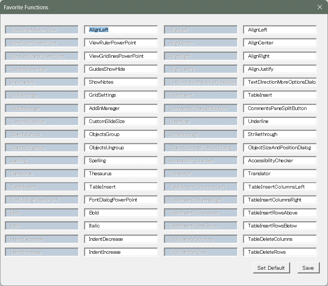The height and width of the screenshot is (286, 328).
Task: Click the white TableInsertRowsAbove text field
Action: tap(280, 213)
